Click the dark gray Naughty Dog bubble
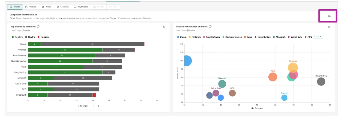 [321, 82]
